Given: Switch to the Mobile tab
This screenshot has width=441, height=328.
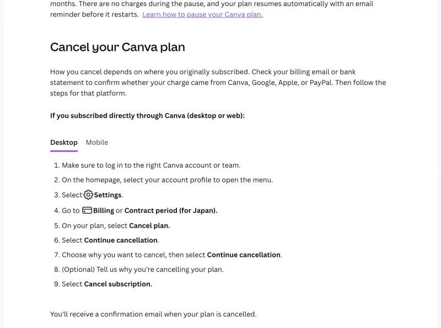Looking at the screenshot, I should (x=97, y=142).
